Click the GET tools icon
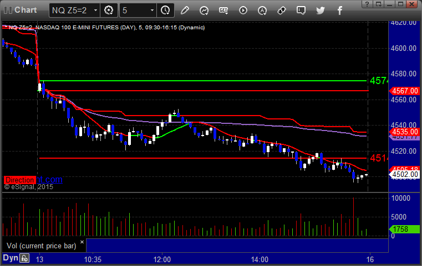This screenshot has width=422, height=266. (223, 11)
